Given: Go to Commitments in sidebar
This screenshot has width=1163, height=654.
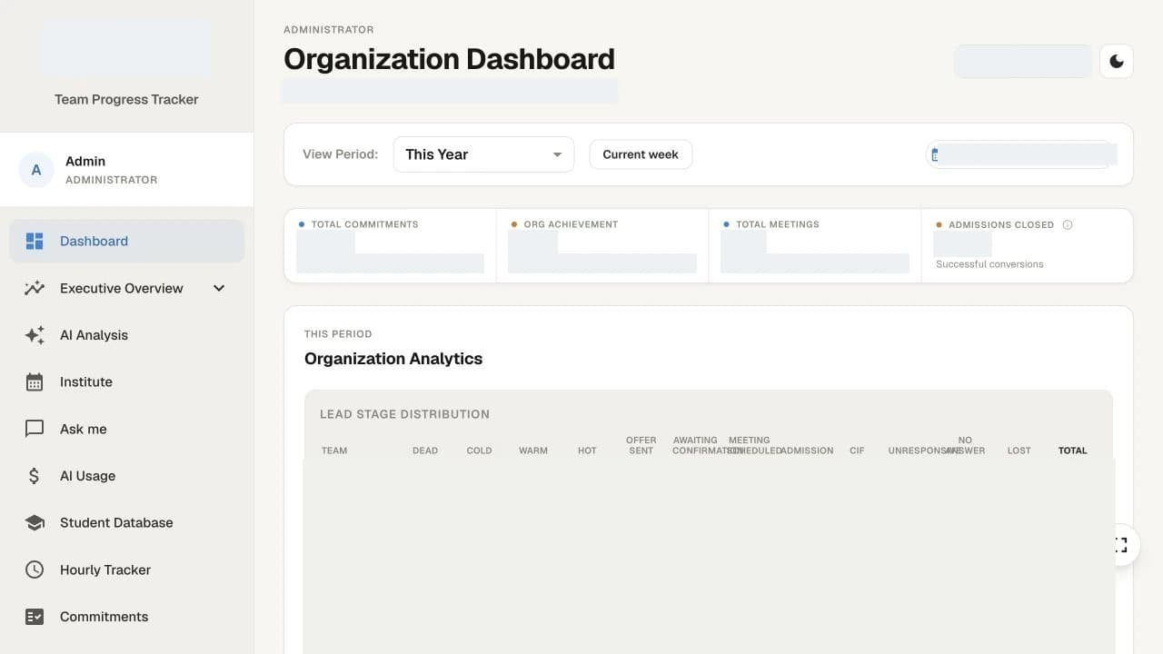Looking at the screenshot, I should tap(127, 617).
